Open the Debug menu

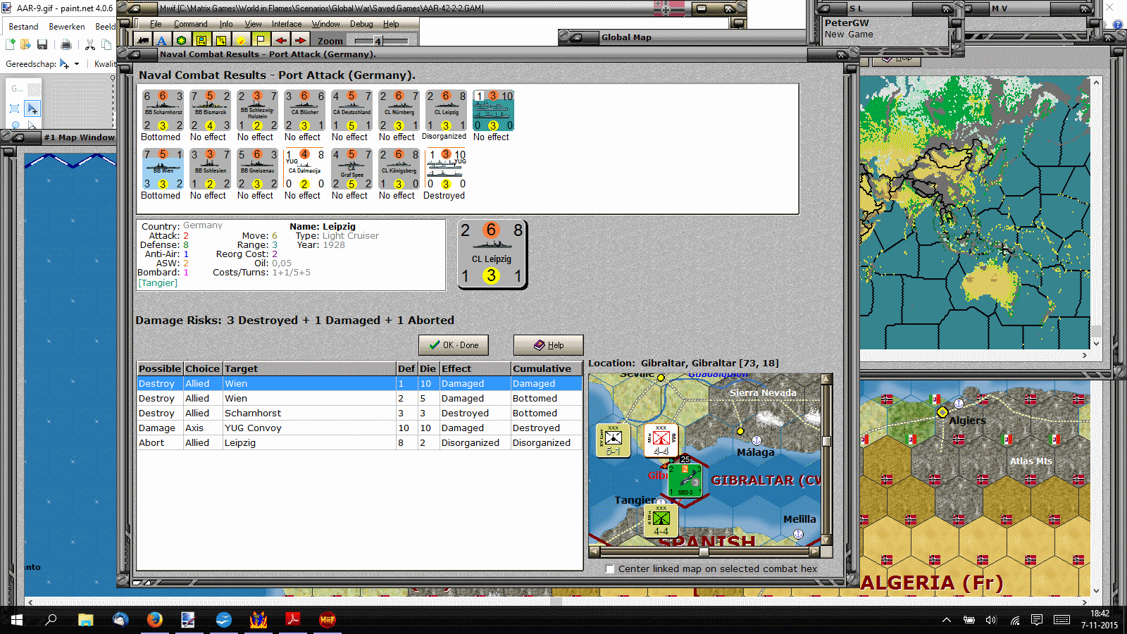pyautogui.click(x=361, y=24)
